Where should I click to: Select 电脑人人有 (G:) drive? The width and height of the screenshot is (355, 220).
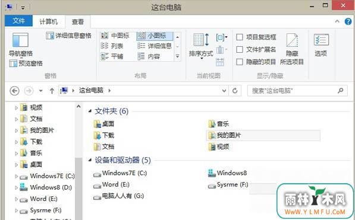(x=119, y=196)
